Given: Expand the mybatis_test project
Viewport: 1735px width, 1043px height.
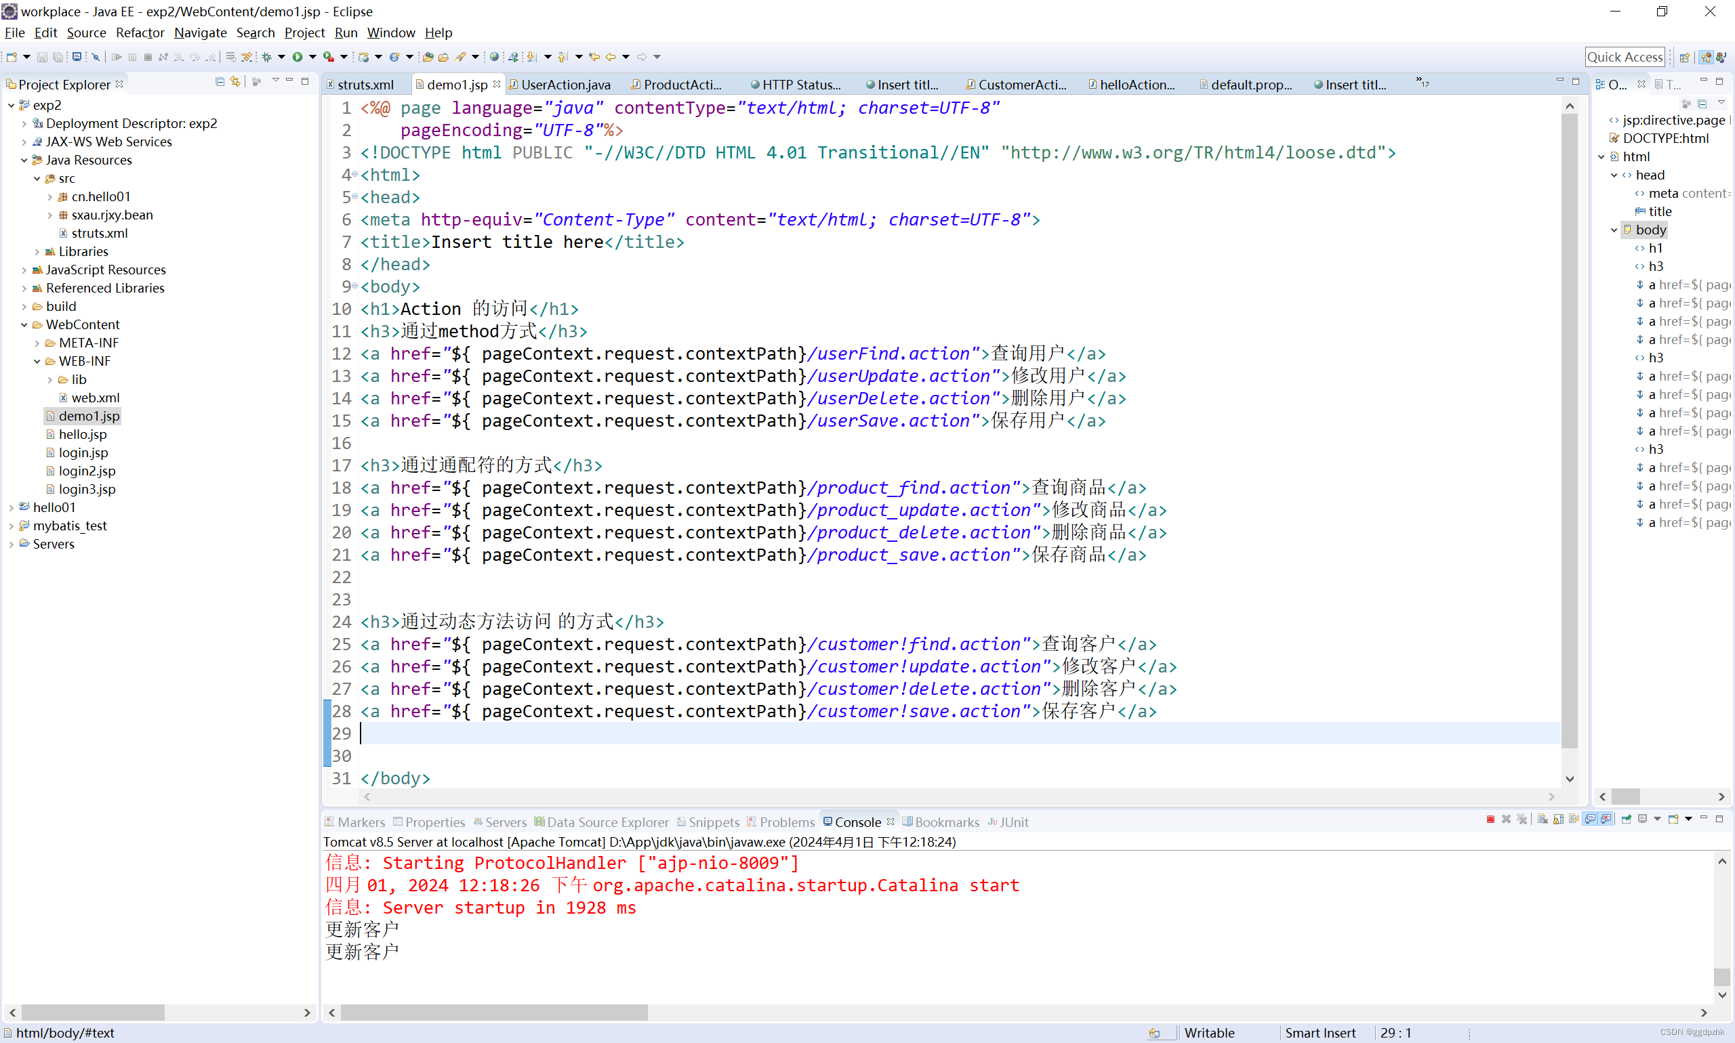Looking at the screenshot, I should click(x=12, y=525).
